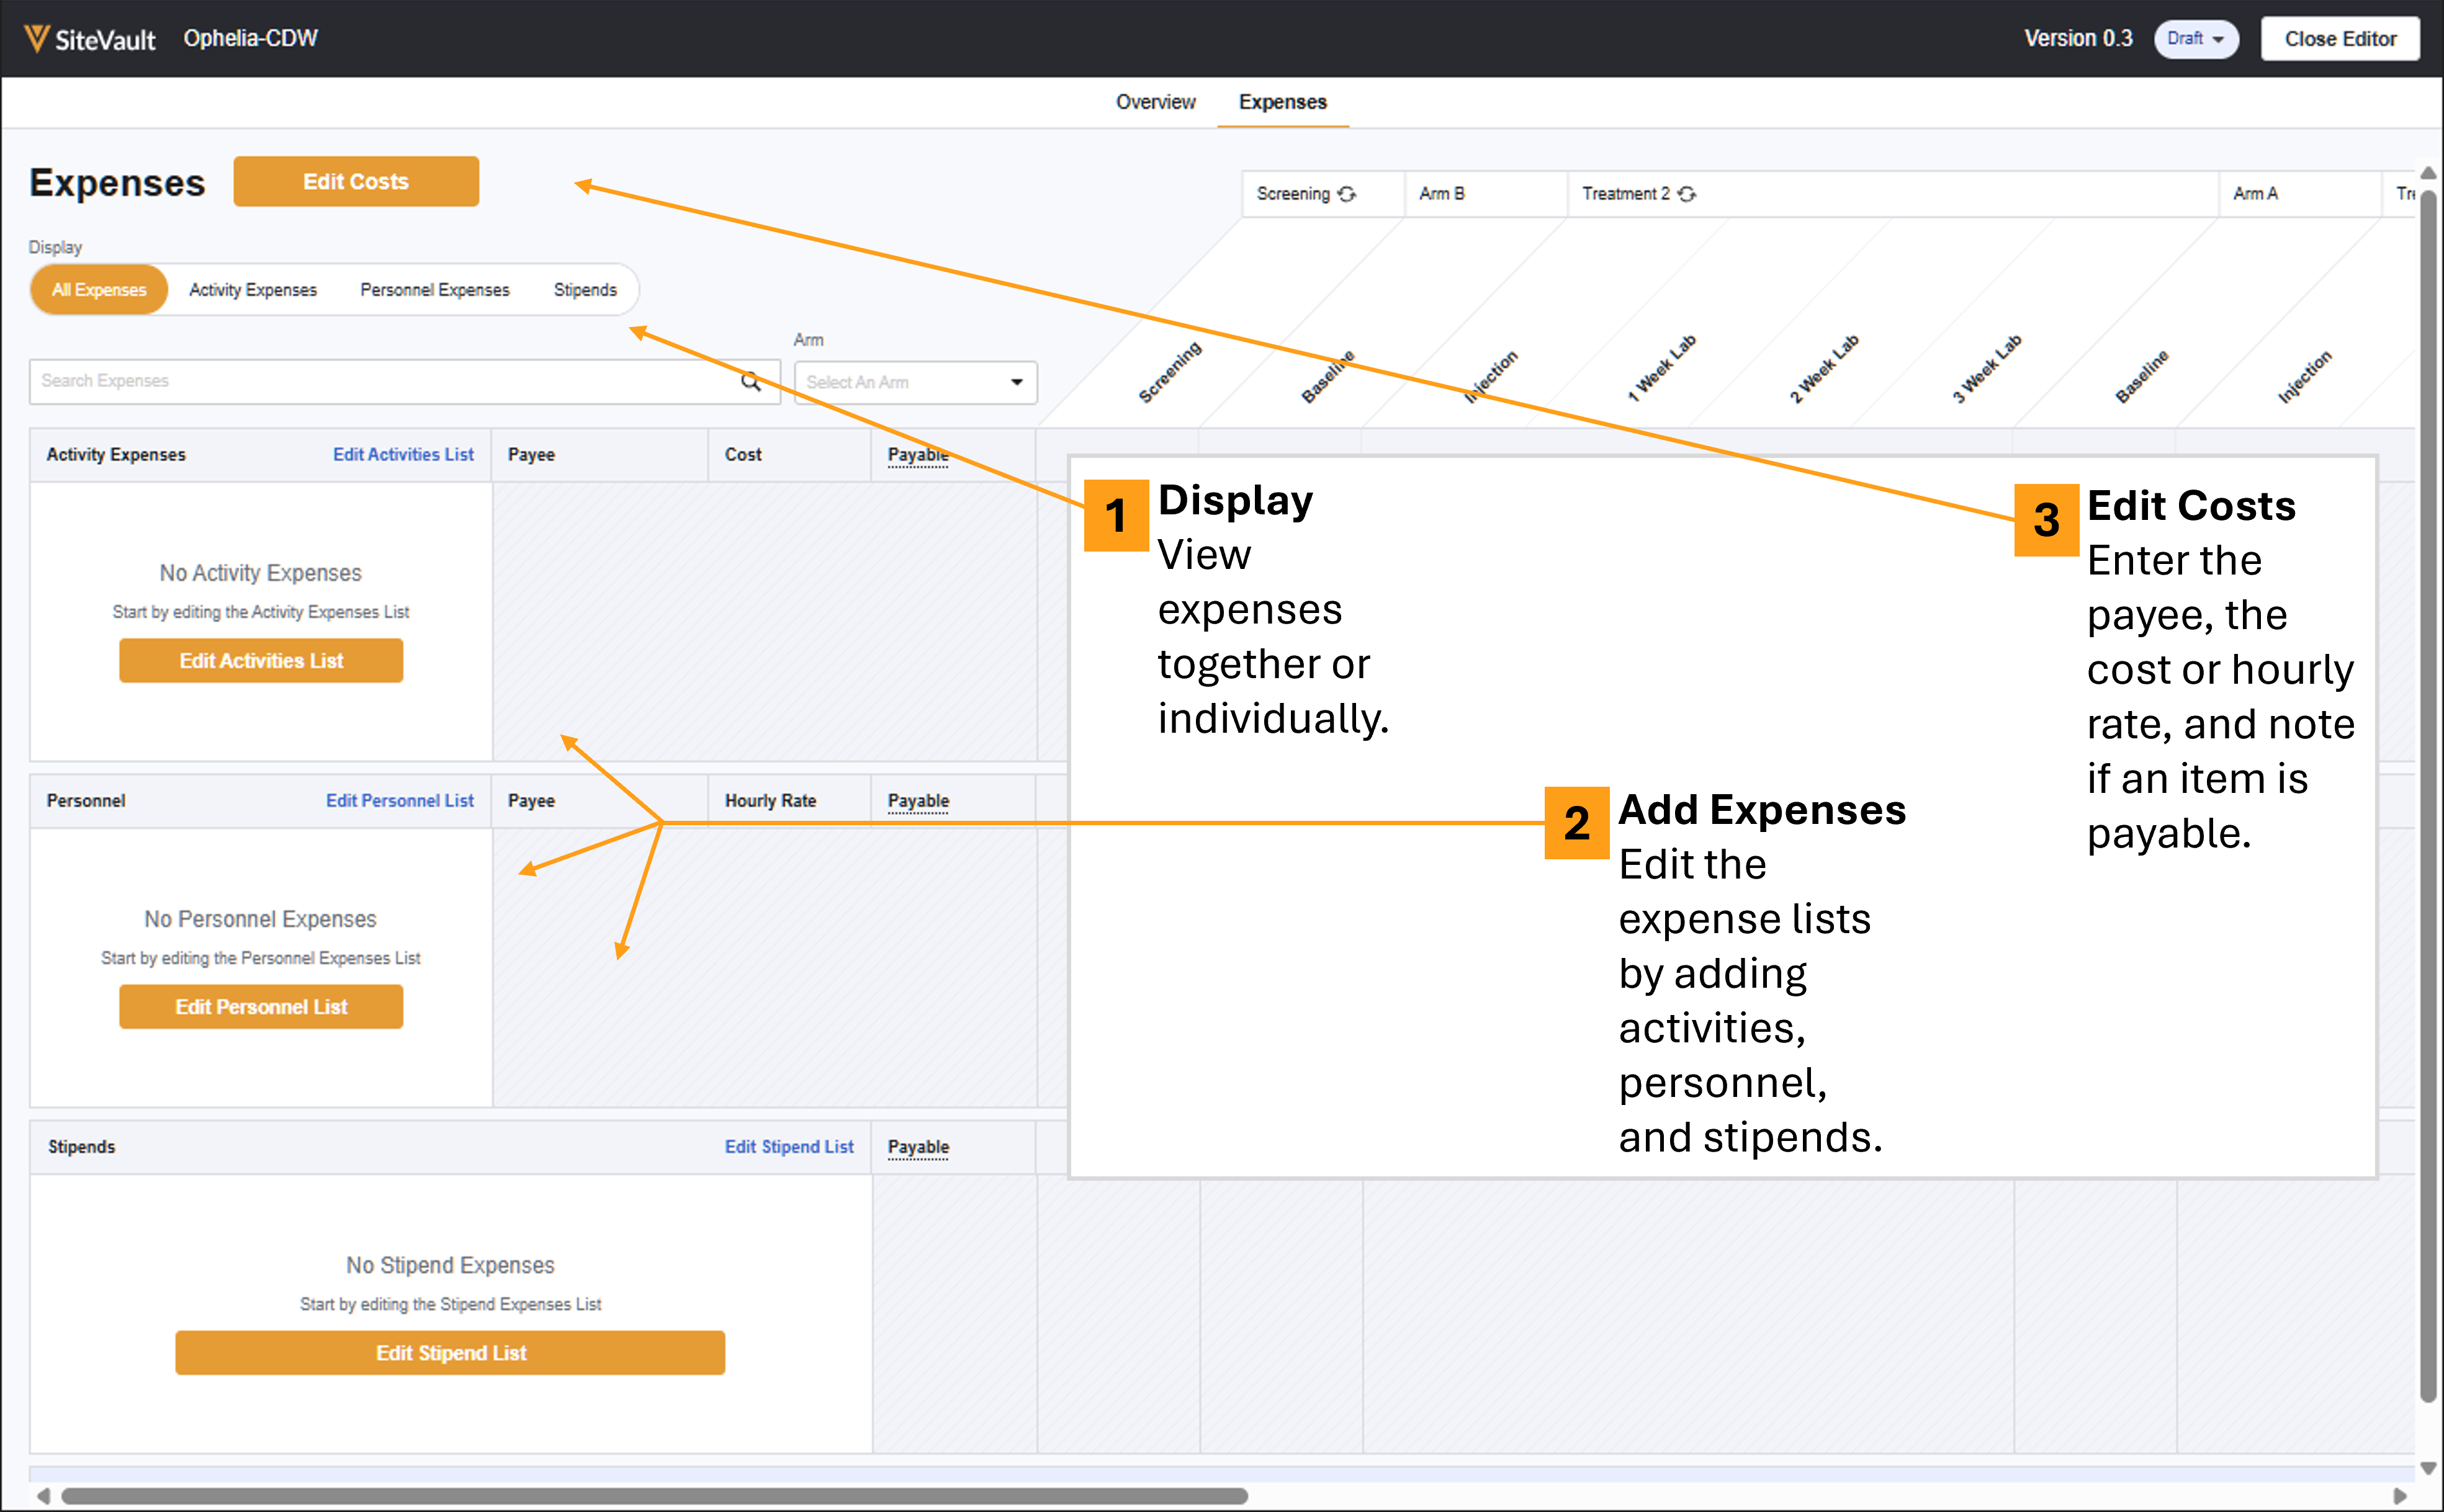Image resolution: width=2444 pixels, height=1512 pixels.
Task: Click the refresh icon next to Treatment 2
Action: pos(1687,194)
